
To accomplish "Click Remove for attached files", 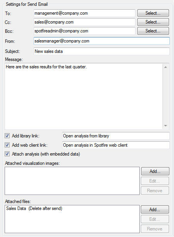I will tap(155, 229).
